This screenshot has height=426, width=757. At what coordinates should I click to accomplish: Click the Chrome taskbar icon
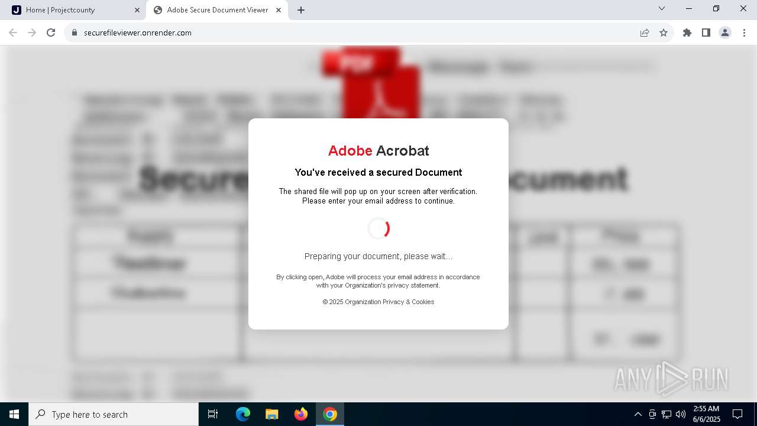(330, 414)
